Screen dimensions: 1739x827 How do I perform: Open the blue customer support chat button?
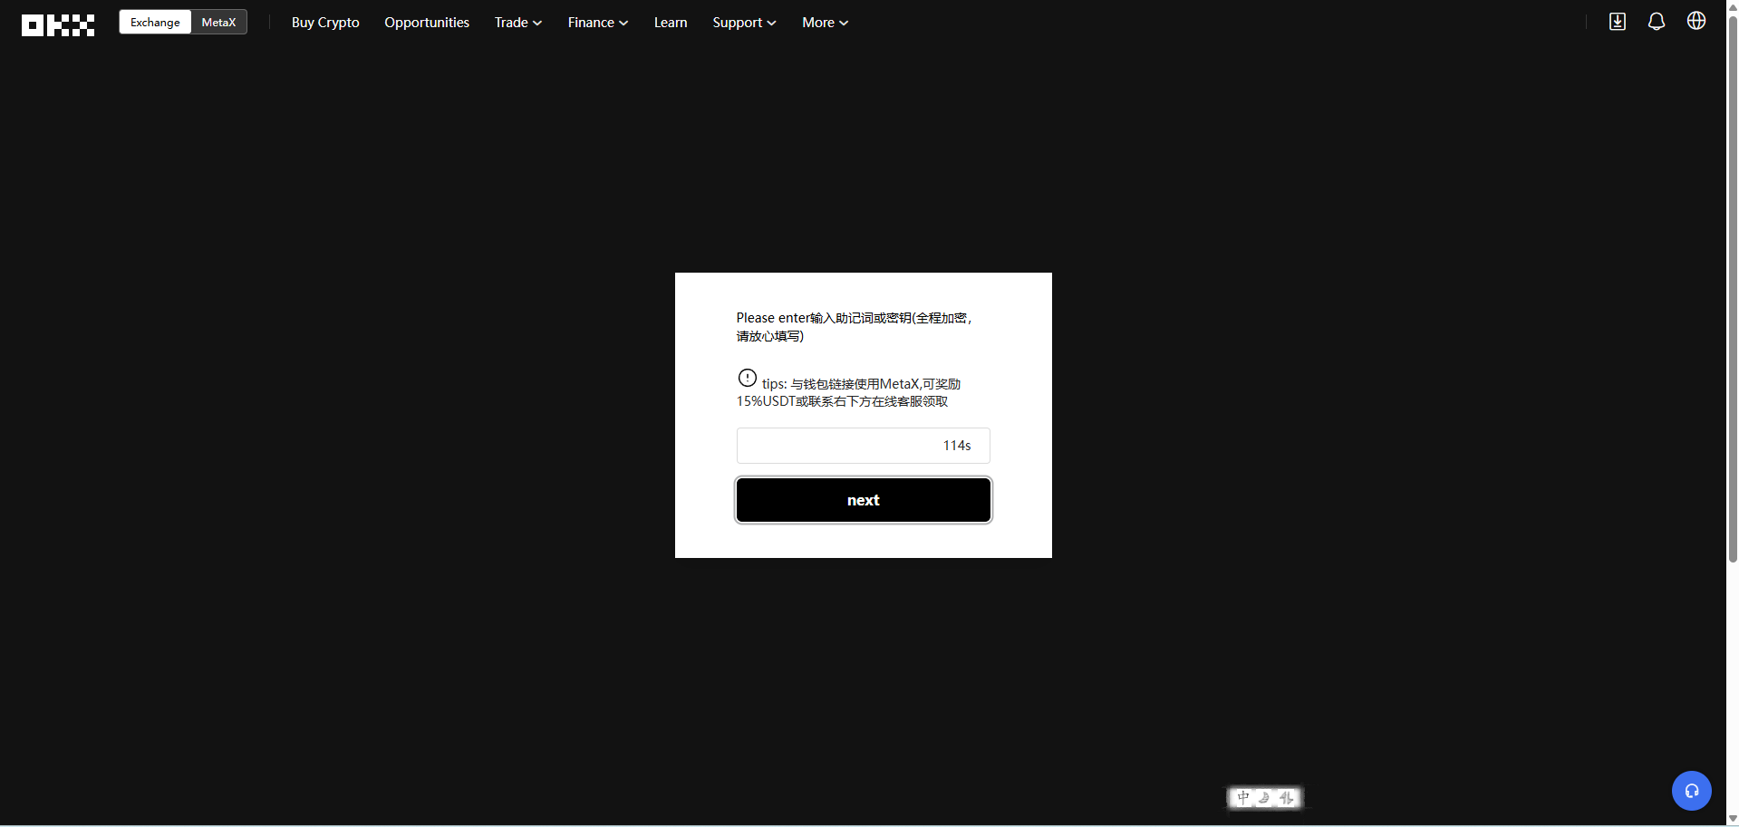pos(1691,791)
